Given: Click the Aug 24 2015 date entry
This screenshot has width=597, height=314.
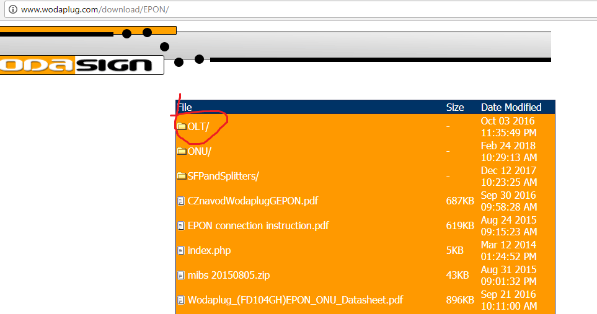Looking at the screenshot, I should coord(509,225).
